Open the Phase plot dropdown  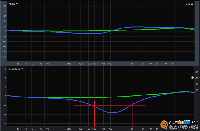tap(13, 4)
